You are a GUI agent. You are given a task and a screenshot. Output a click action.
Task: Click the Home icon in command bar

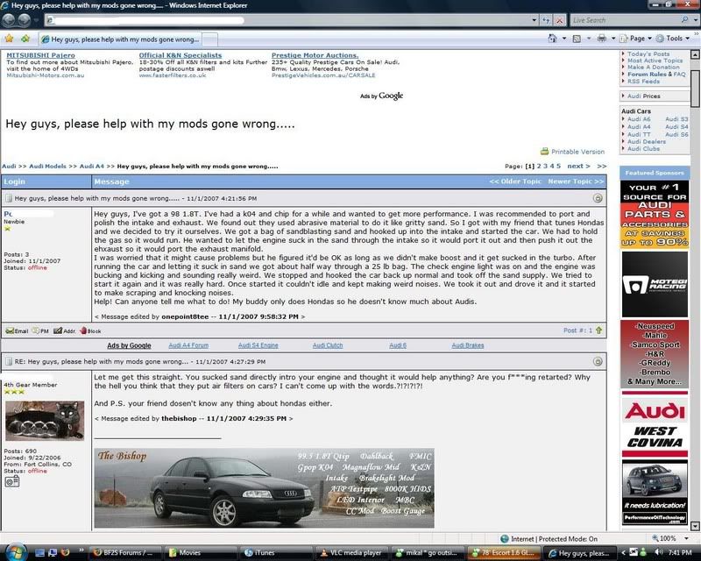pyautogui.click(x=553, y=39)
